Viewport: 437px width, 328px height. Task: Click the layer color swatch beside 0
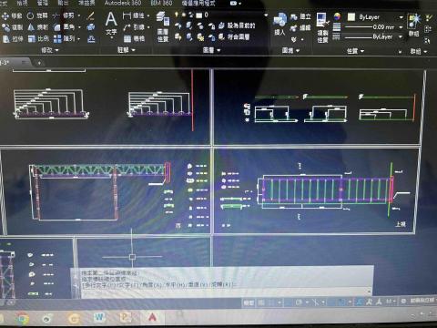pyautogui.click(x=199, y=15)
